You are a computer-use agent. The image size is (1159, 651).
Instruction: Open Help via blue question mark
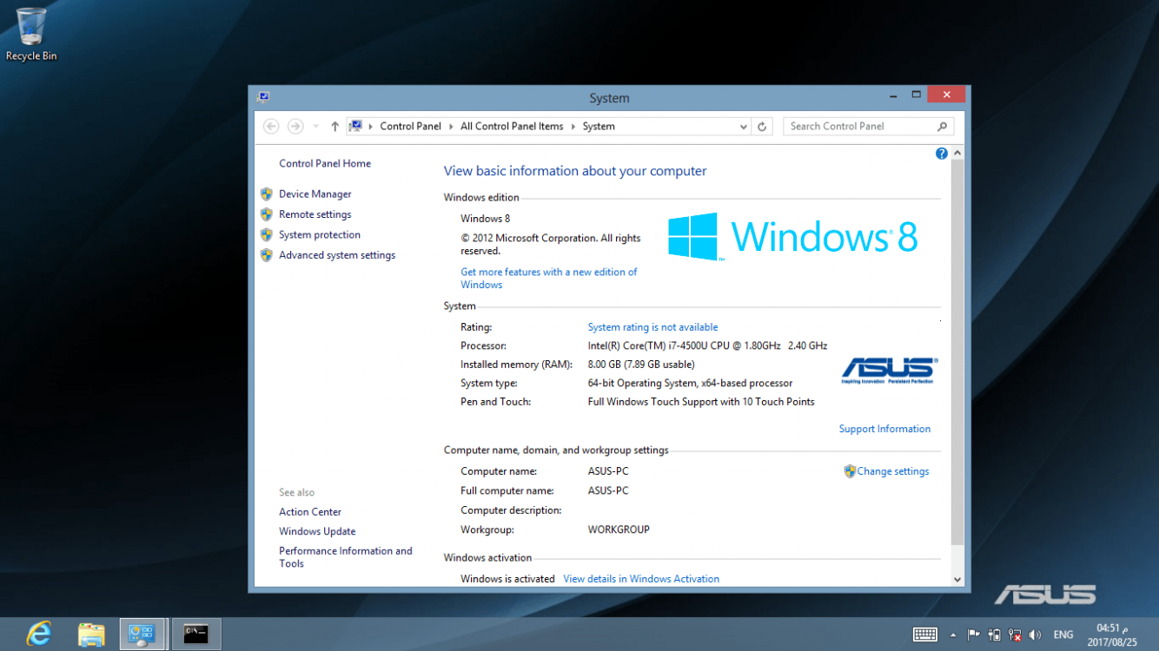941,154
